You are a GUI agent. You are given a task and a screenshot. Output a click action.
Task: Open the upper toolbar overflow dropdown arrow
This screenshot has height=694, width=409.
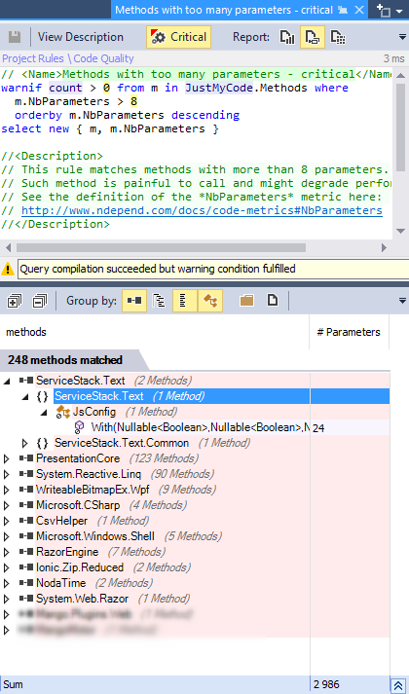(403, 37)
